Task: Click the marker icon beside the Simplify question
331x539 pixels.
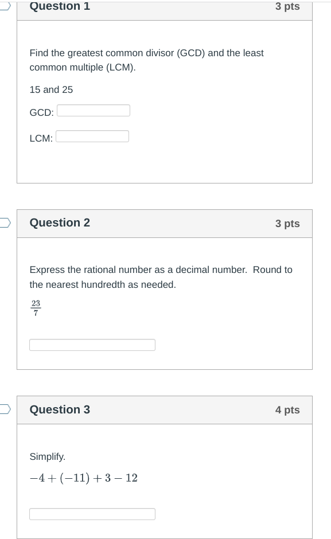Action: tap(3, 409)
